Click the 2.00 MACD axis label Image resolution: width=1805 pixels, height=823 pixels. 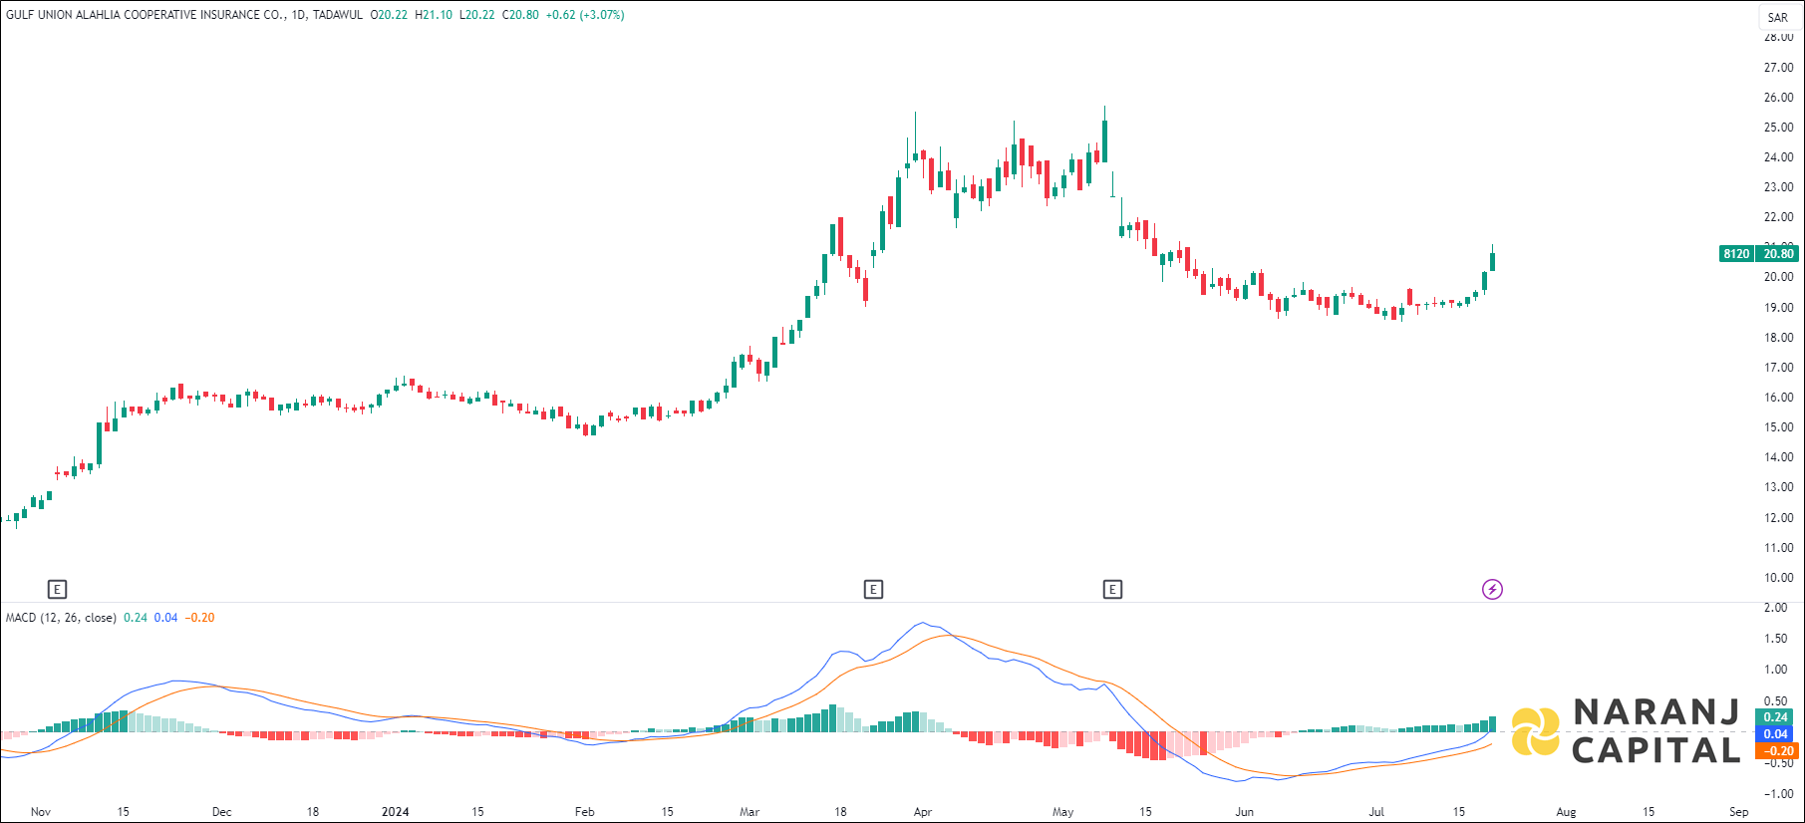[1775, 608]
